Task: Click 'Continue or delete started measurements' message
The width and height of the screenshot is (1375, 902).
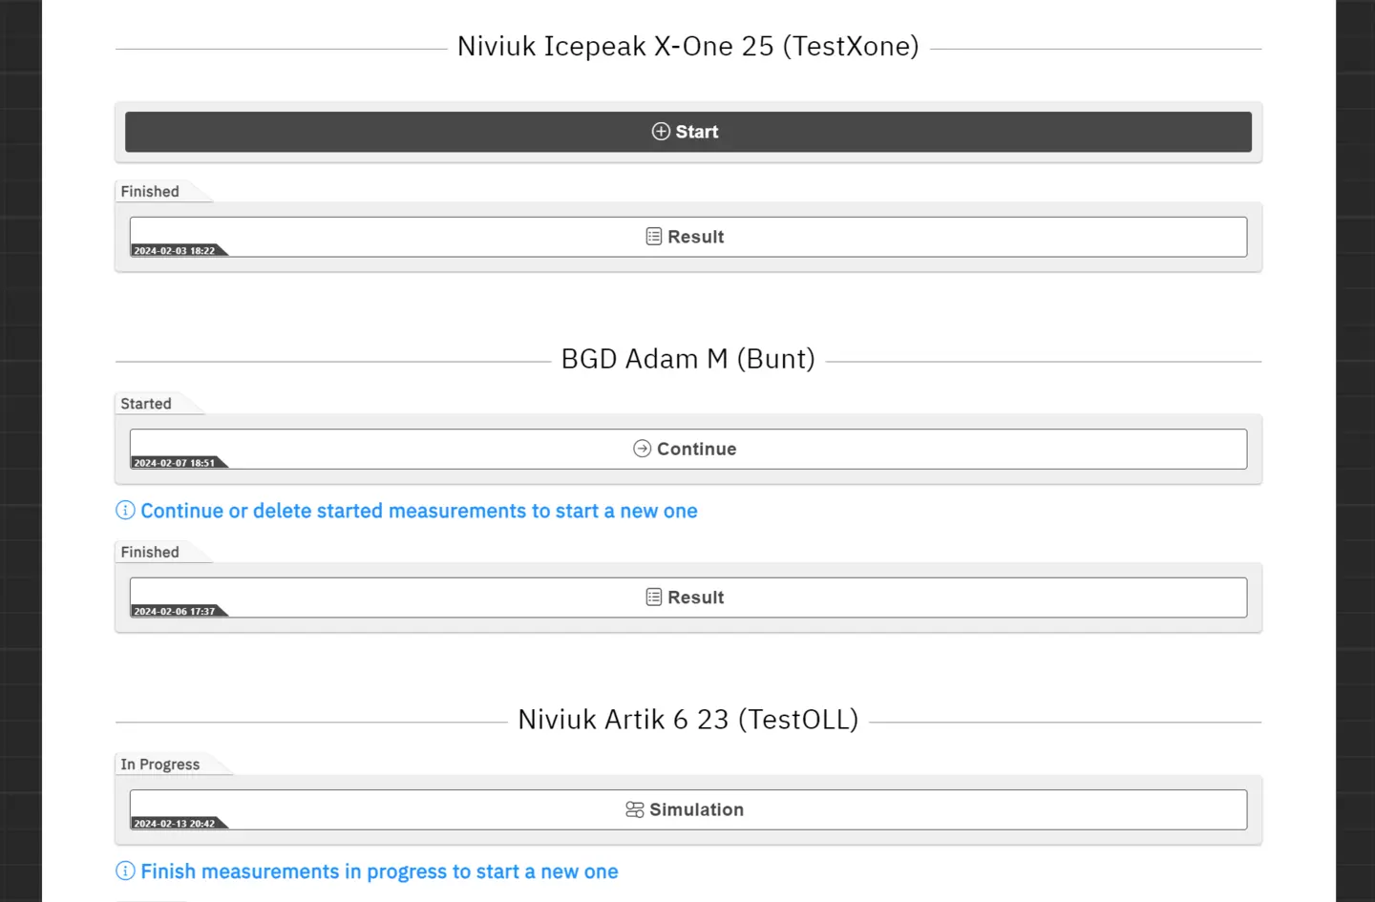Action: click(418, 512)
